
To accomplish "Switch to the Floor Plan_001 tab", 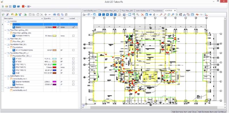I will pos(127,11).
